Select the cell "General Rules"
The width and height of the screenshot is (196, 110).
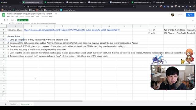coord(15,36)
